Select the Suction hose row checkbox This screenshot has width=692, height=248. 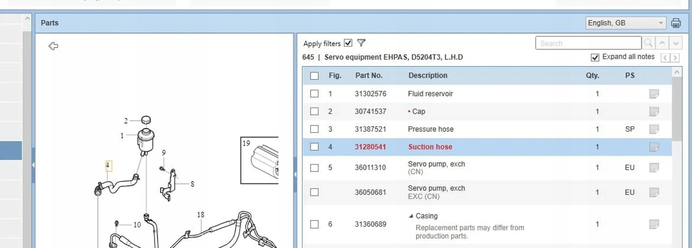[x=314, y=147]
